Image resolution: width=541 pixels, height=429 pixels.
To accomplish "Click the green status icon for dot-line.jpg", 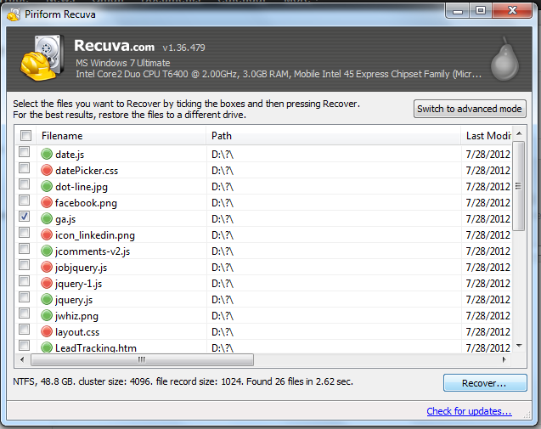I will 47,186.
